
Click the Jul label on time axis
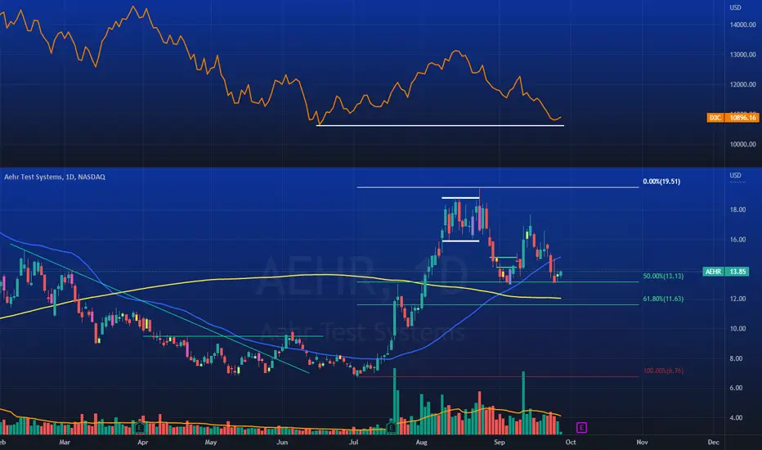point(354,442)
